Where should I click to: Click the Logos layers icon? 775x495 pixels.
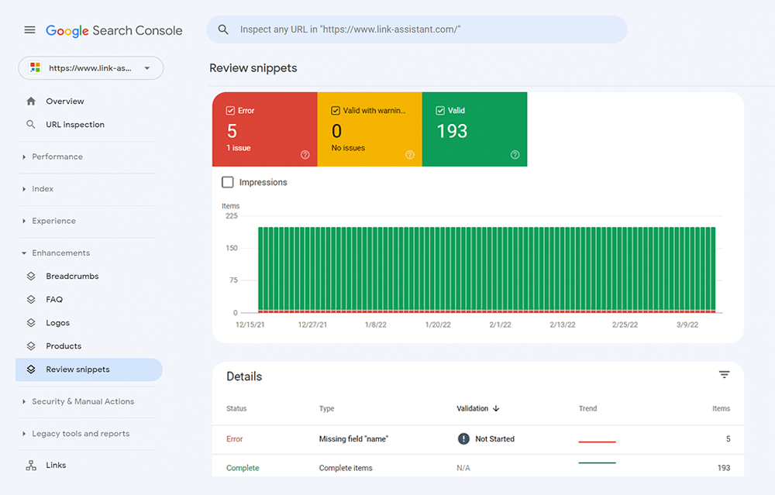(x=31, y=322)
